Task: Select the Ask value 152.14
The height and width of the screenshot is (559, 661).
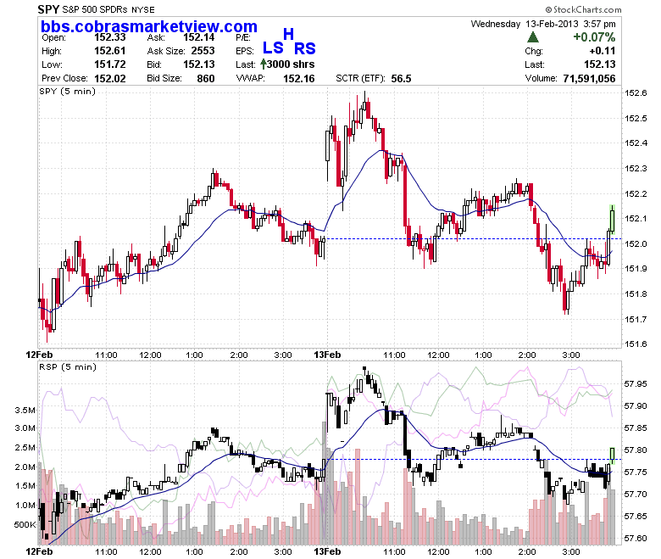Action: [x=198, y=37]
